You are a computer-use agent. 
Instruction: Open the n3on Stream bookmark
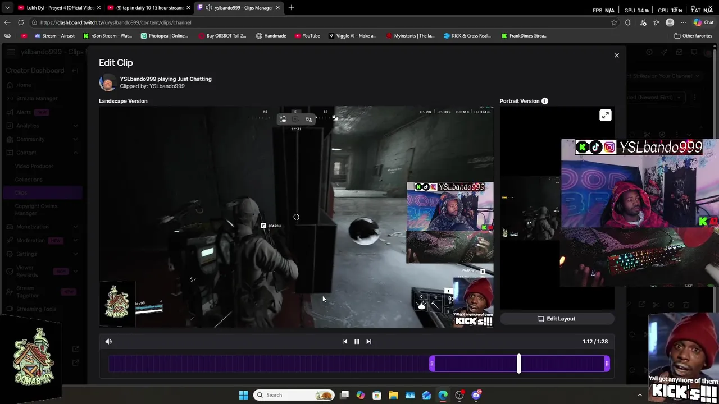click(107, 36)
